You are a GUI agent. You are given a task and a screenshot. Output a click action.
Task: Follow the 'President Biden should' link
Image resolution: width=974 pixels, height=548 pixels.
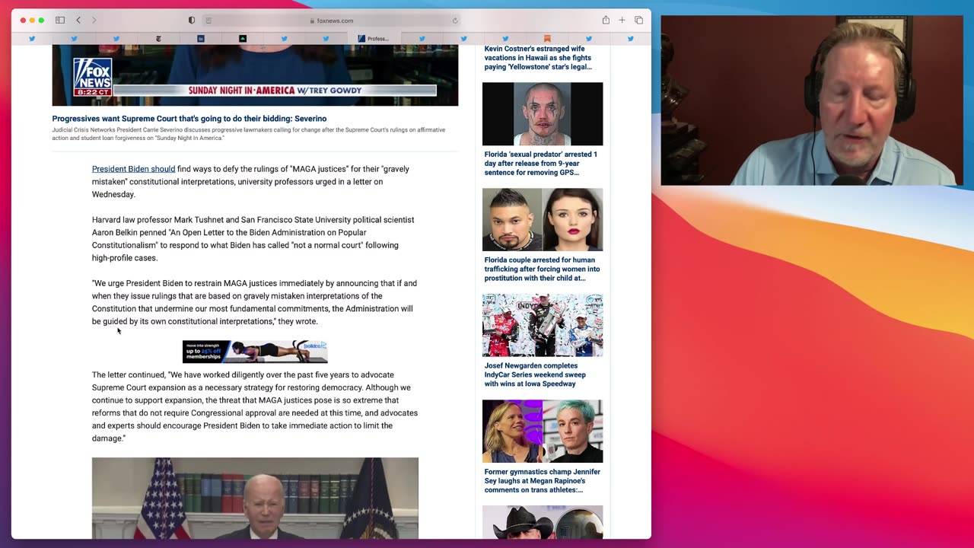[x=133, y=169]
